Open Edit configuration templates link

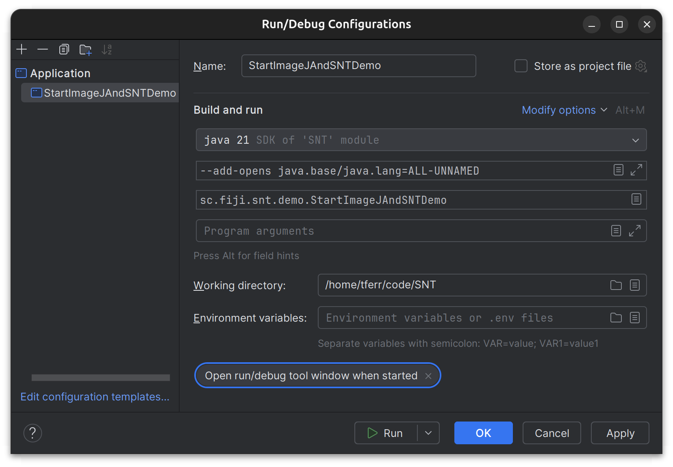tap(95, 397)
